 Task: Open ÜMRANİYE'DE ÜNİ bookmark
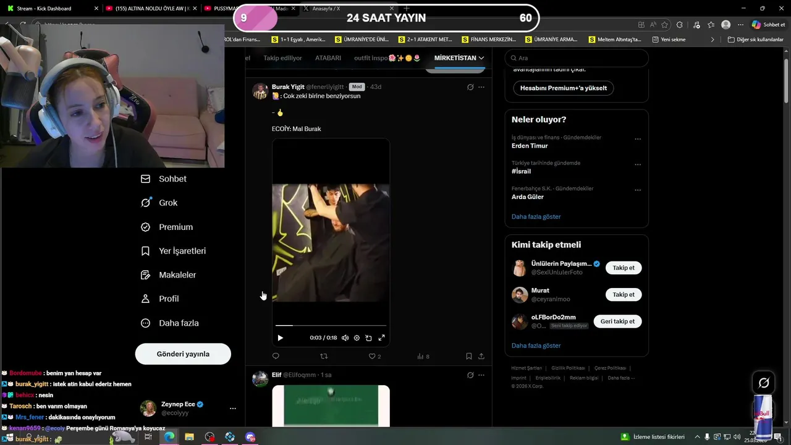pos(362,40)
